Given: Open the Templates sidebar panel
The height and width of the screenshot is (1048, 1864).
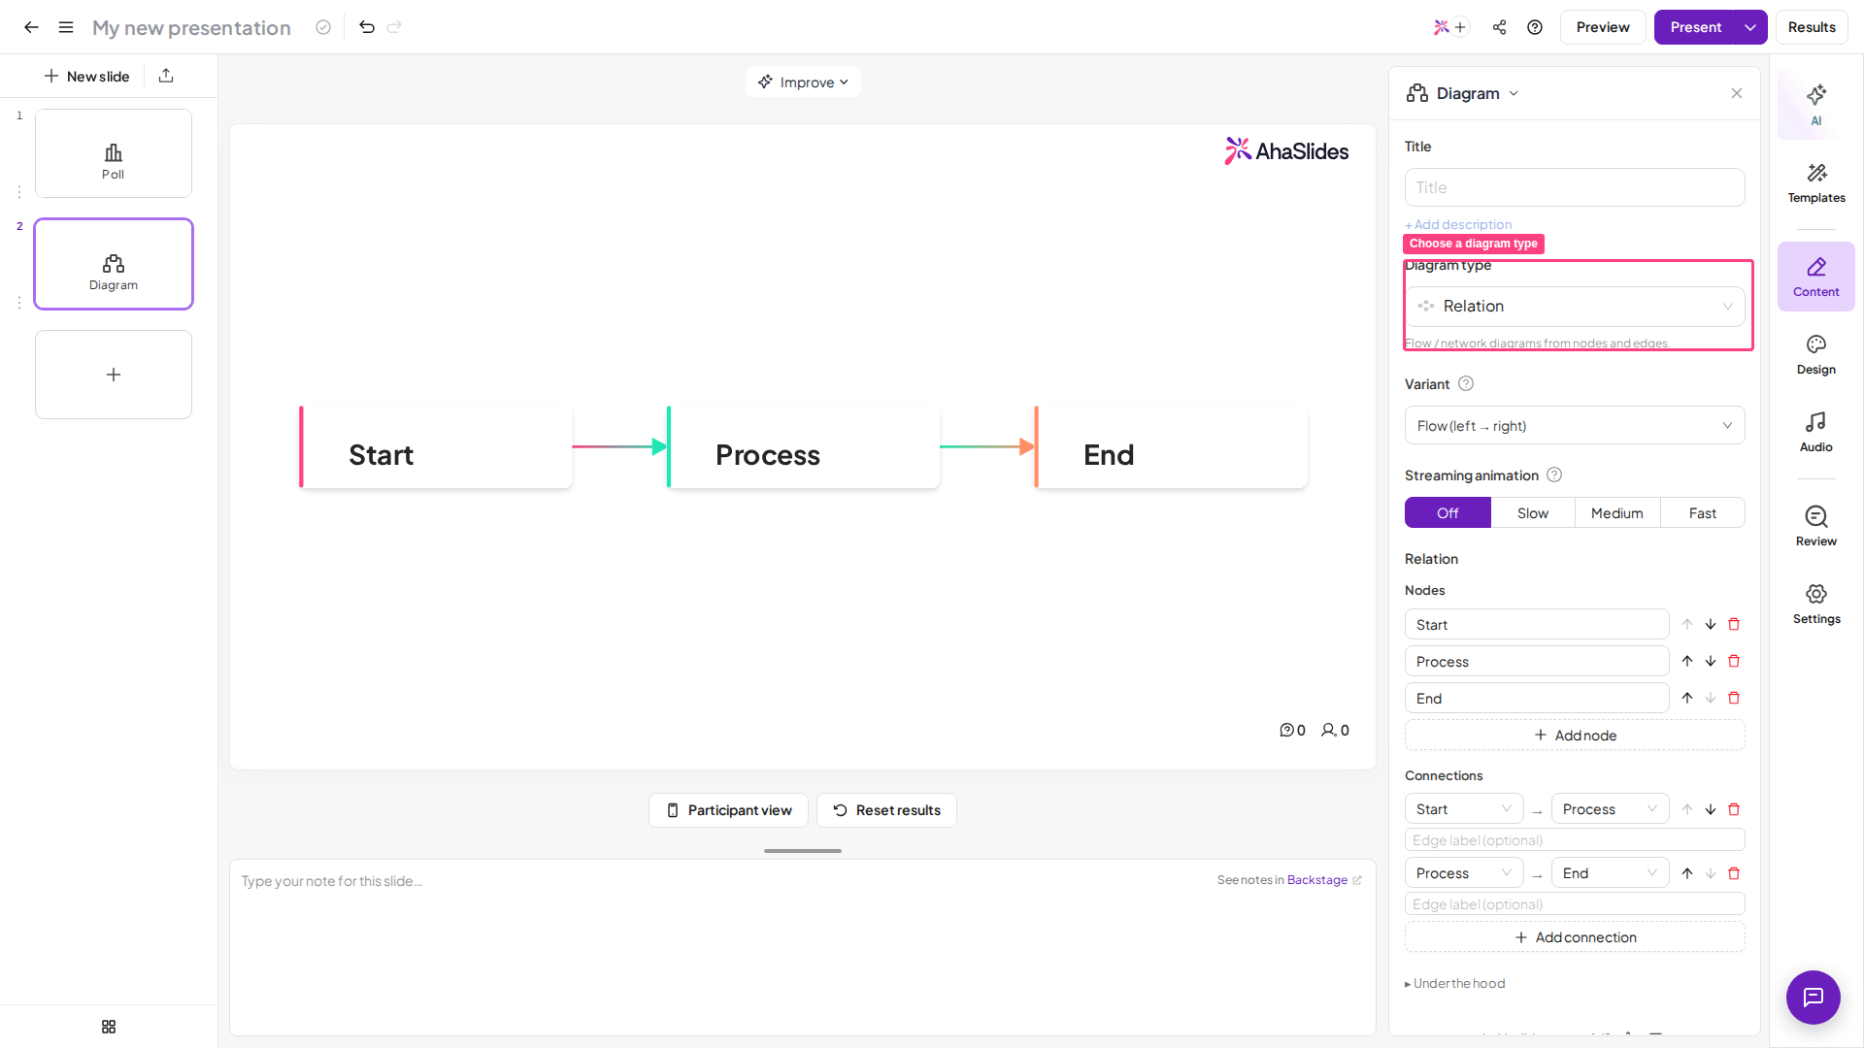Looking at the screenshot, I should 1815,183.
